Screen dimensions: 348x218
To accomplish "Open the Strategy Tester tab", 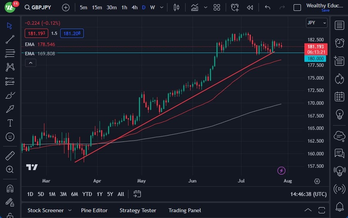I will coord(138,210).
